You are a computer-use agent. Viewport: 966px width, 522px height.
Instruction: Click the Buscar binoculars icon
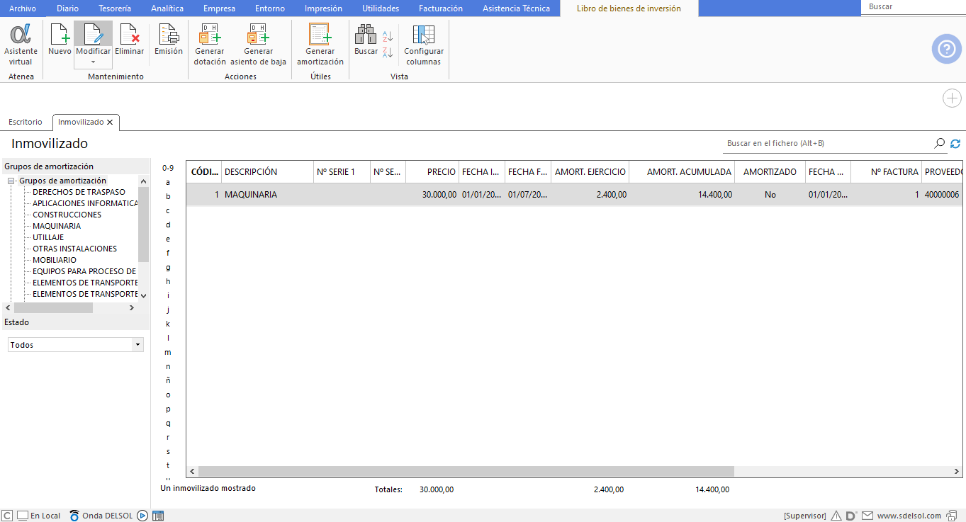tap(366, 34)
